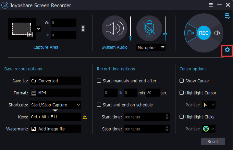Switch to video recording camera mode
233x150 pixels.
pyautogui.click(x=190, y=33)
